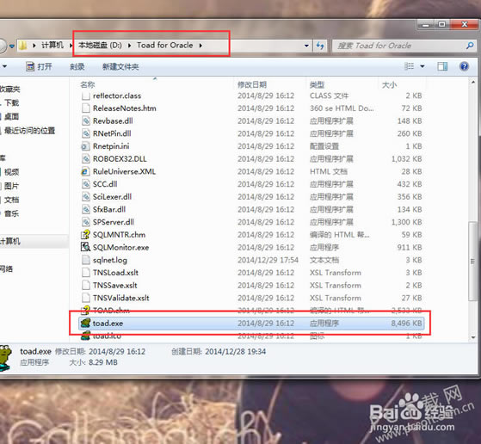
Task: Click the refresh arrows icon beside address bar
Action: (x=320, y=46)
